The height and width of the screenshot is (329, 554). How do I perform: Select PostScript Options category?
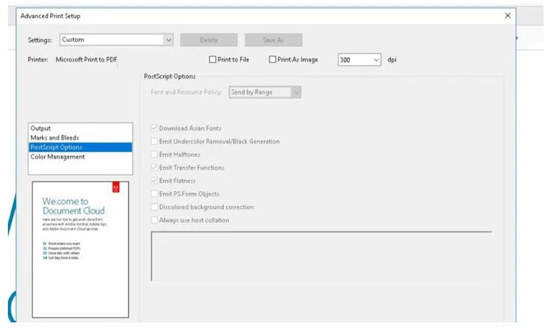pos(80,147)
